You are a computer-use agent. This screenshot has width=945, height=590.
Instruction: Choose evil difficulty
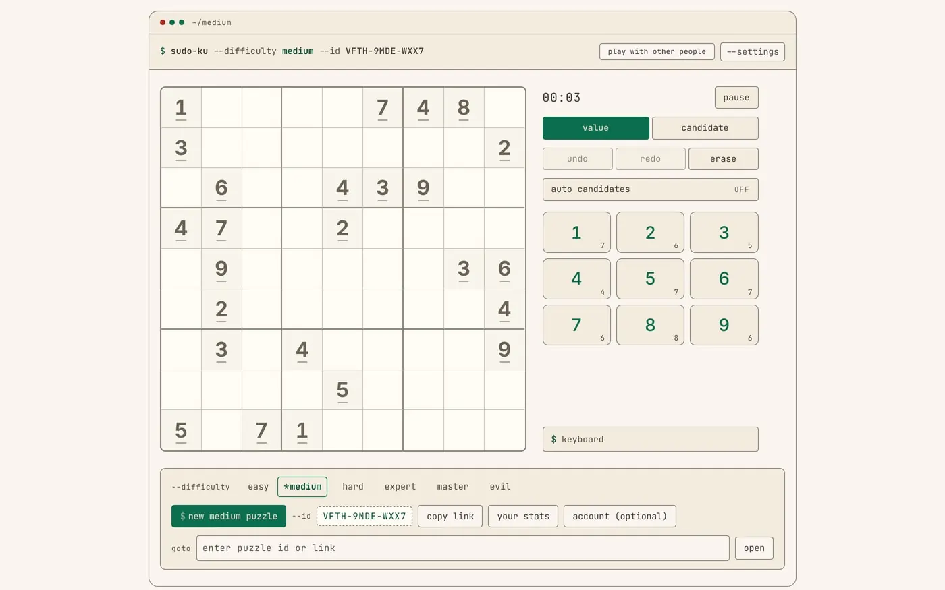click(x=500, y=487)
